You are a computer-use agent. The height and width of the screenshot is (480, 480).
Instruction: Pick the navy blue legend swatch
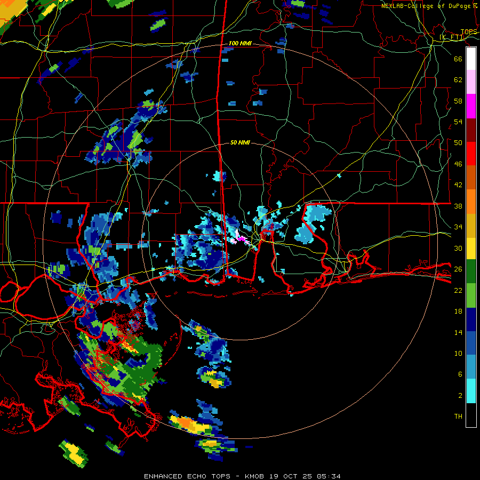(471, 320)
